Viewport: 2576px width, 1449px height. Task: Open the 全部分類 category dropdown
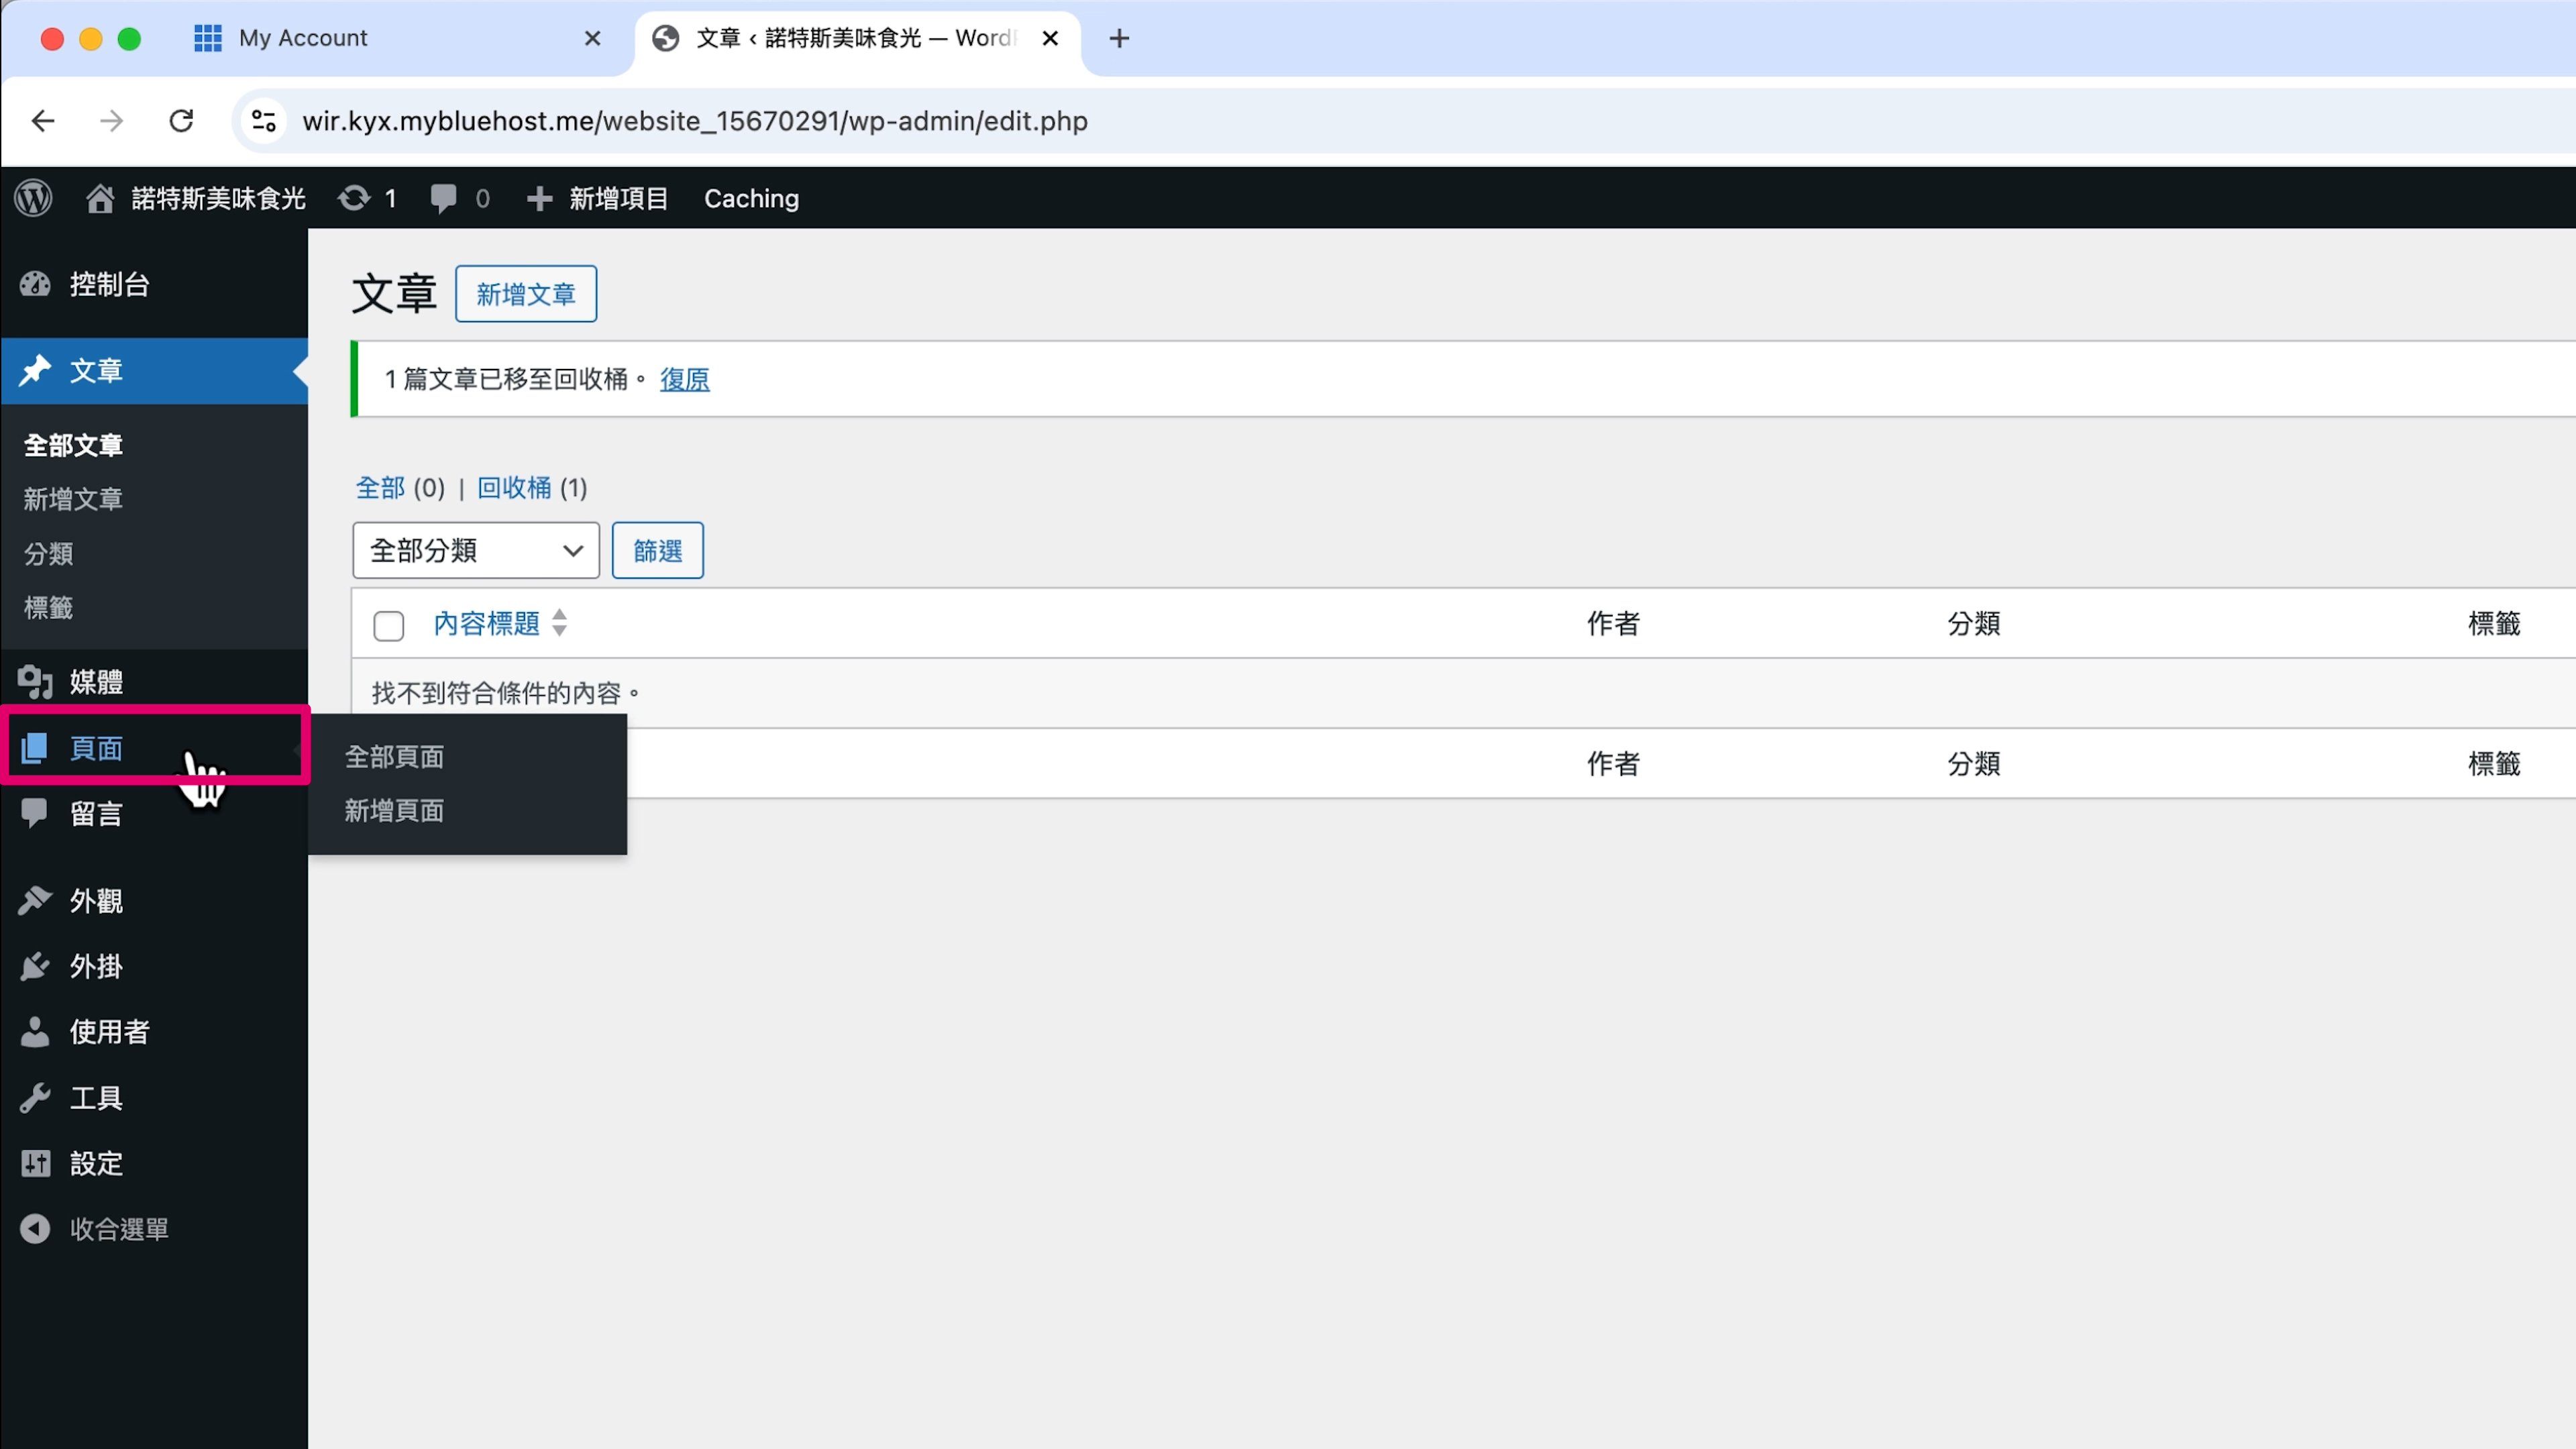tap(476, 550)
